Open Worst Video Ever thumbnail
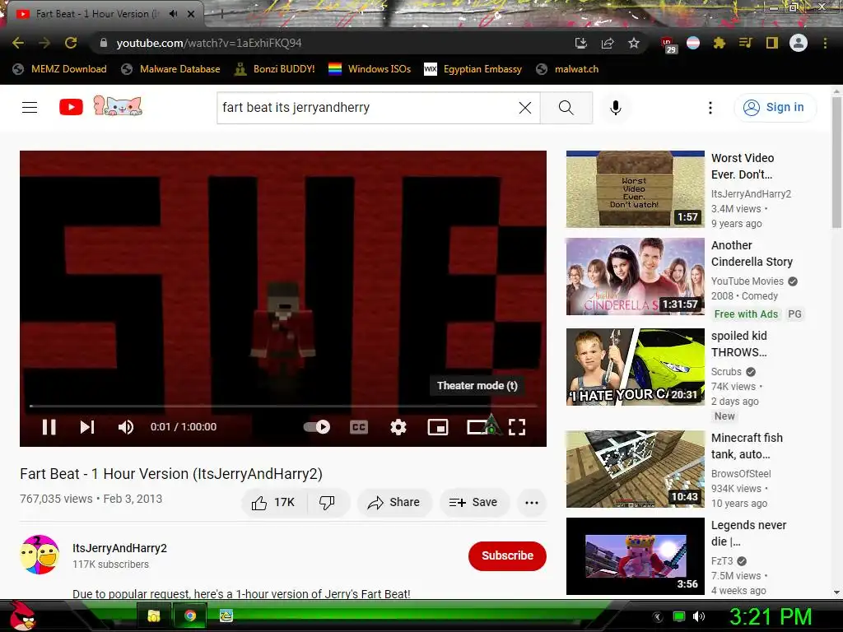This screenshot has width=843, height=632. click(635, 189)
